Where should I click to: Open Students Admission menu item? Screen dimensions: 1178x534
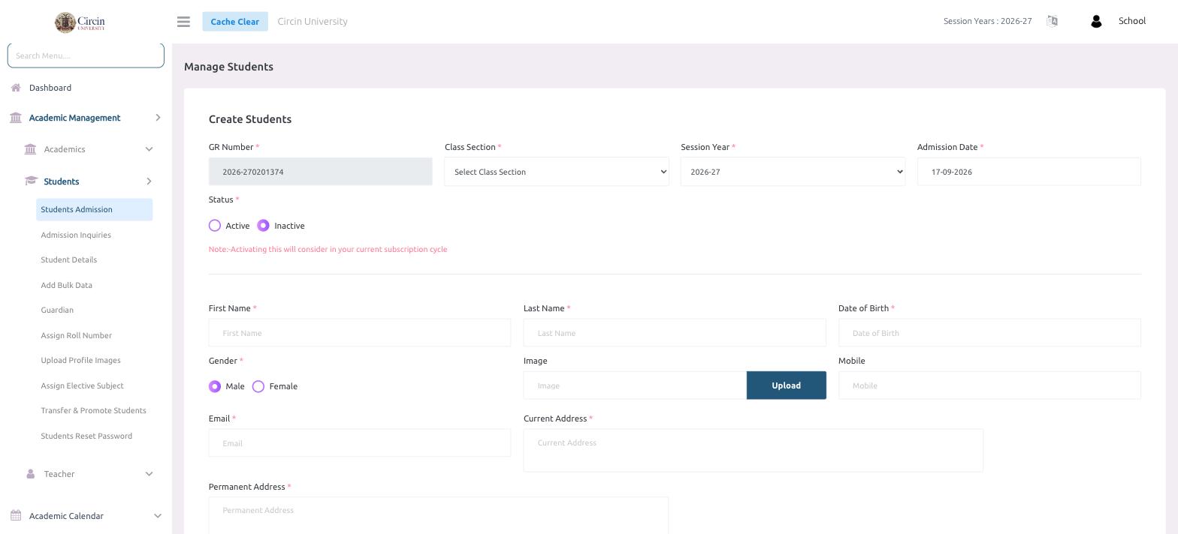click(x=95, y=210)
